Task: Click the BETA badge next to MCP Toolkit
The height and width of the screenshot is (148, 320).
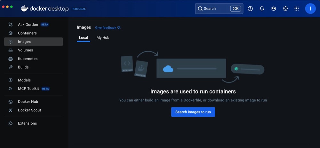Action: [45, 89]
